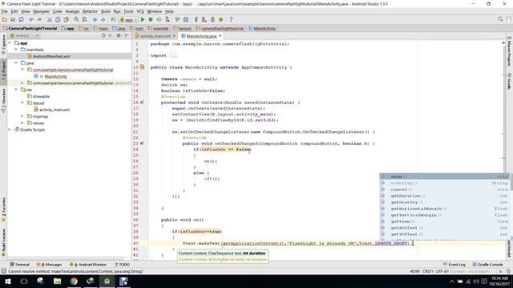Open the VCS menu
Viewport: 513px width, 288px height.
point(140,11)
